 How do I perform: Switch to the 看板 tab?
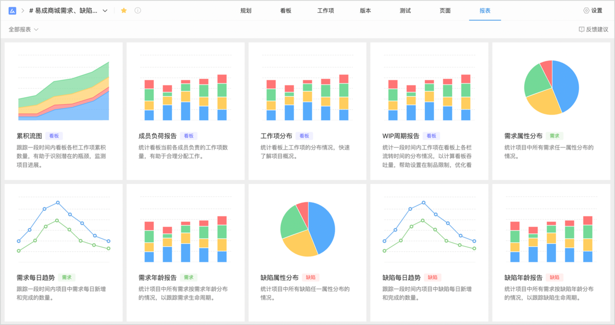click(285, 10)
